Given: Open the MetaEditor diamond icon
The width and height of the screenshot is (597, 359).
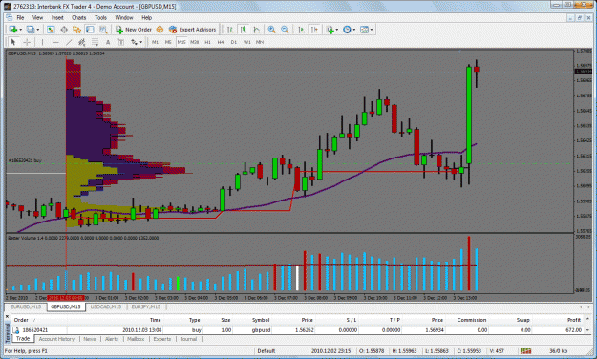Looking at the screenshot, I should (x=160, y=30).
